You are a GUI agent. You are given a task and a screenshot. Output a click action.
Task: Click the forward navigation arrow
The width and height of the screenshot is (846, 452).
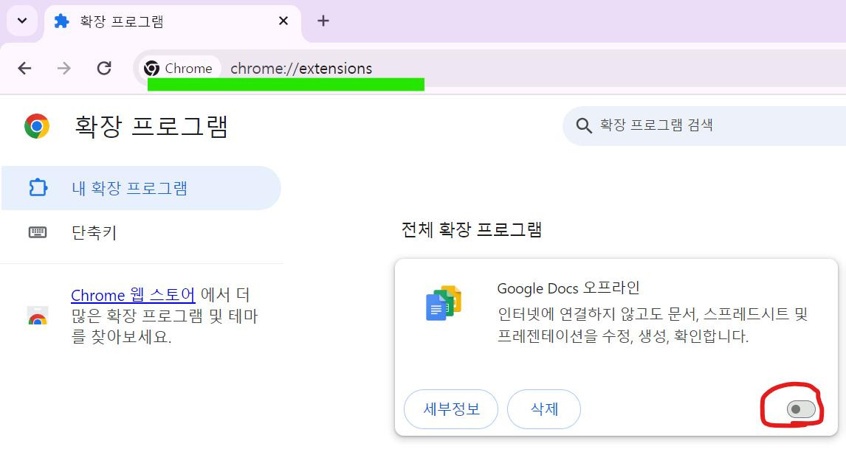click(x=64, y=69)
